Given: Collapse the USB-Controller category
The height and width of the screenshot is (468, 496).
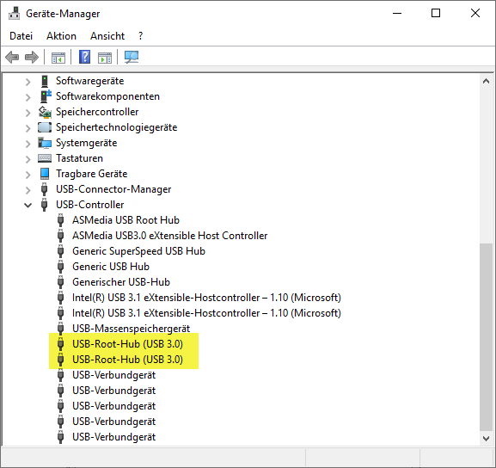Looking at the screenshot, I should click(28, 206).
